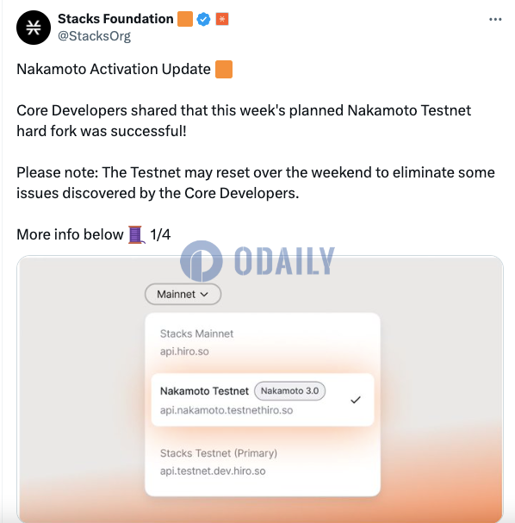Open the three-dot more options menu

point(495,19)
